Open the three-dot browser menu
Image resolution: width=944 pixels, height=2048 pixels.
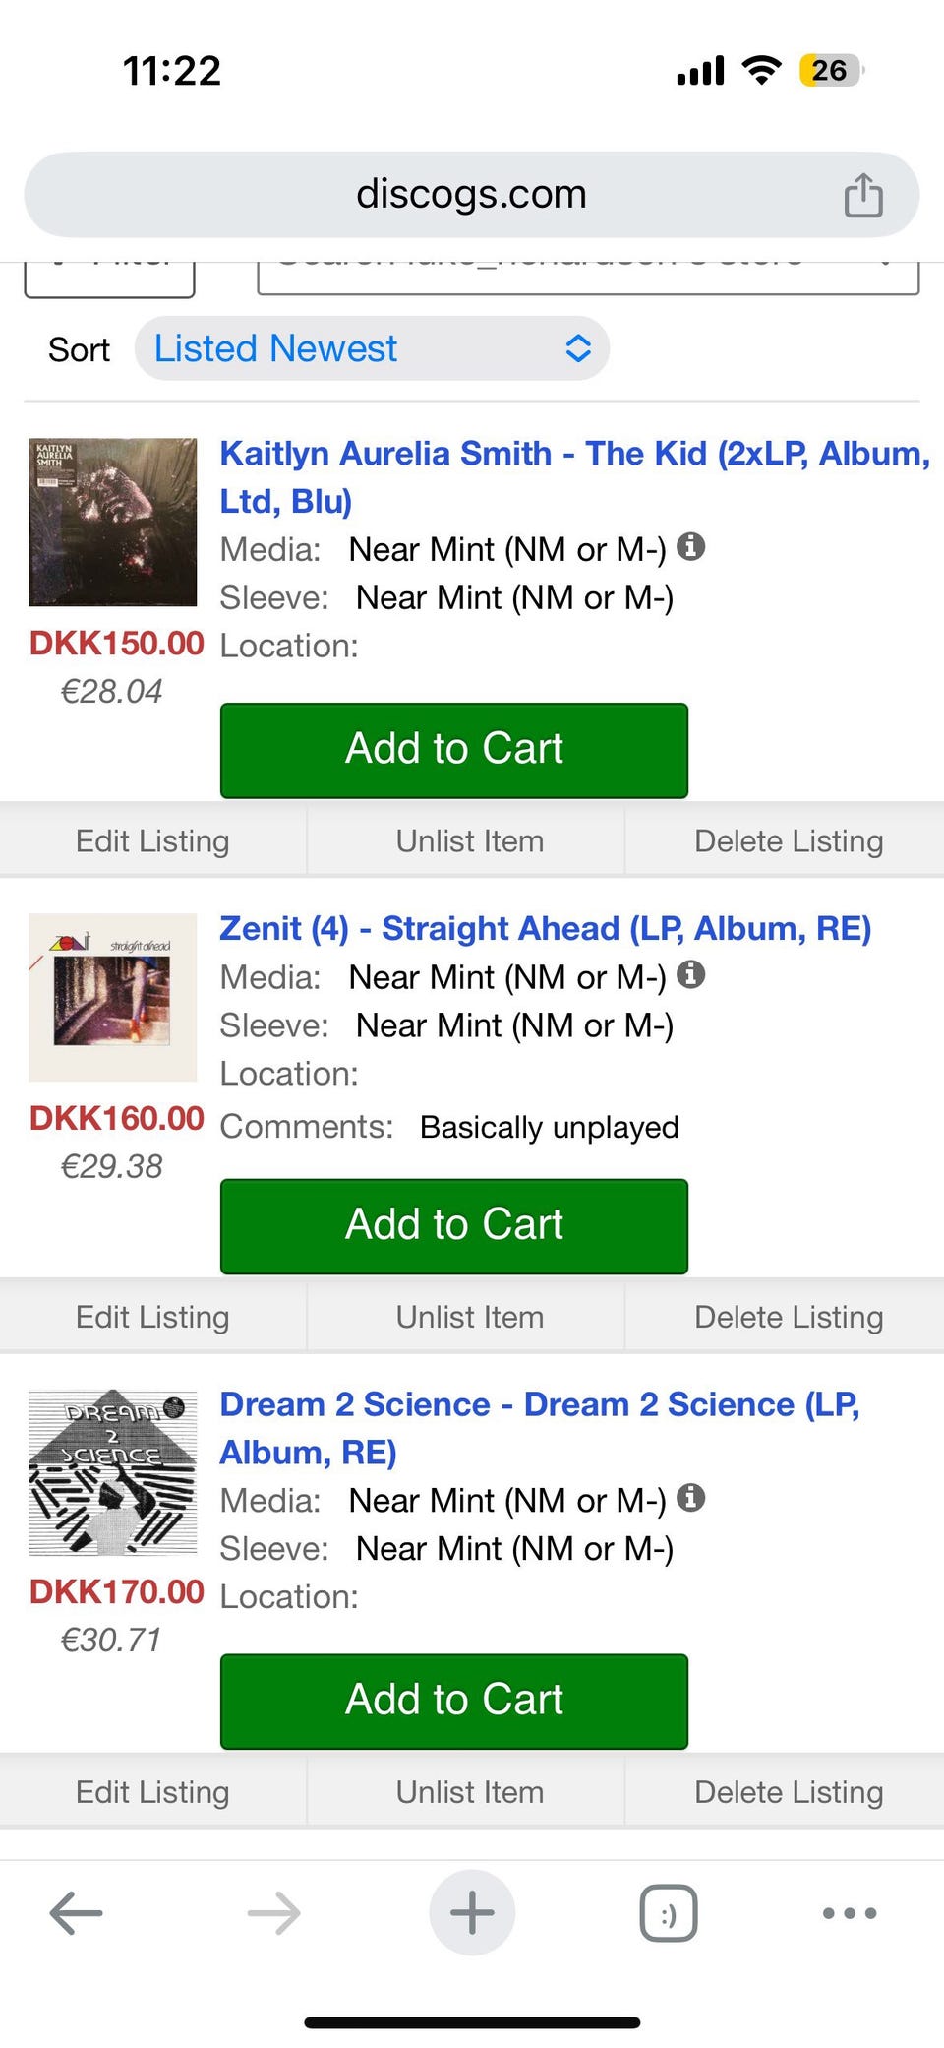pos(850,1913)
